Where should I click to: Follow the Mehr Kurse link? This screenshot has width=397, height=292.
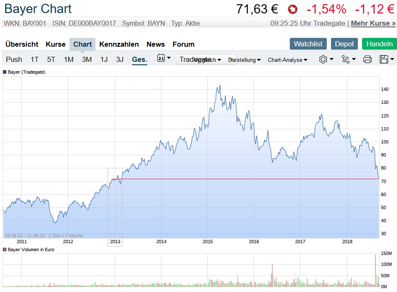(x=373, y=24)
